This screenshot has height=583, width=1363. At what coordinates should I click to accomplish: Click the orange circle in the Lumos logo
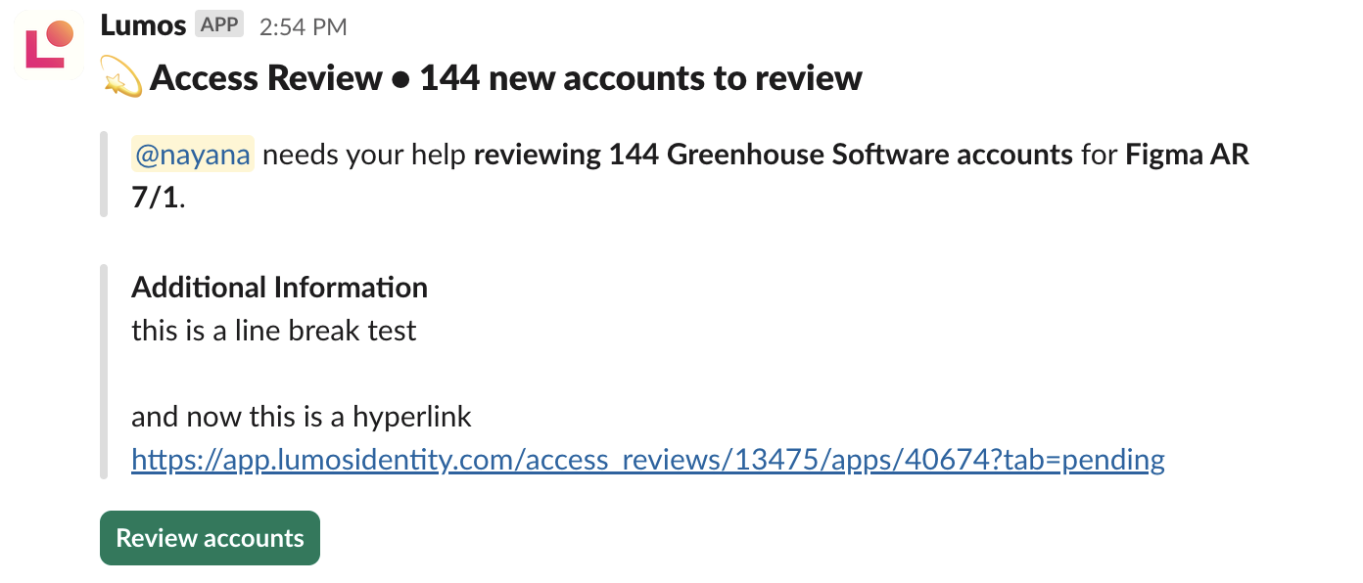[60, 33]
